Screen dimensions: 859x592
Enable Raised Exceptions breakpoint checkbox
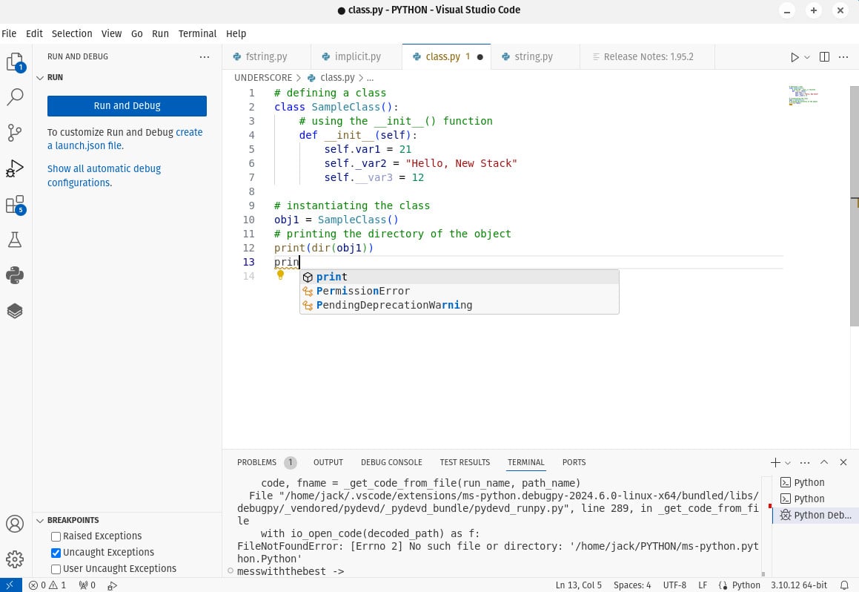(56, 536)
